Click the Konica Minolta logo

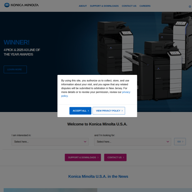pyautogui.click(x=21, y=5)
